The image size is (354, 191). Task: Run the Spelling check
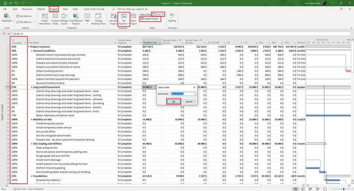click(x=172, y=18)
